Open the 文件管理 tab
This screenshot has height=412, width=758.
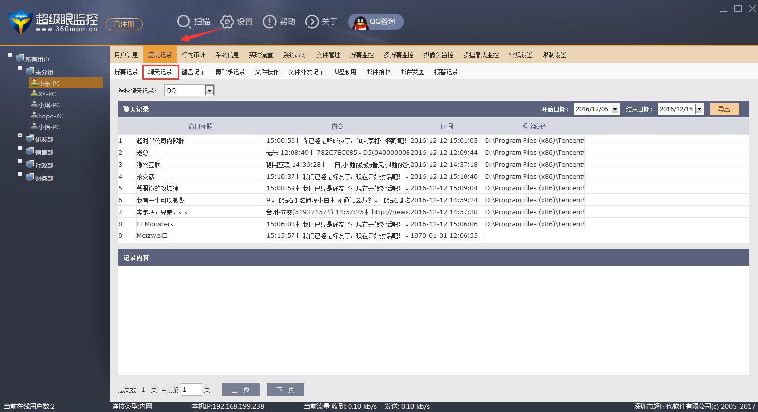[328, 55]
